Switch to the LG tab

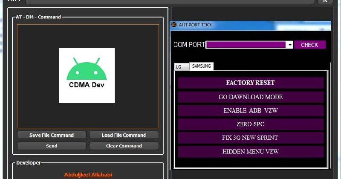(182, 67)
